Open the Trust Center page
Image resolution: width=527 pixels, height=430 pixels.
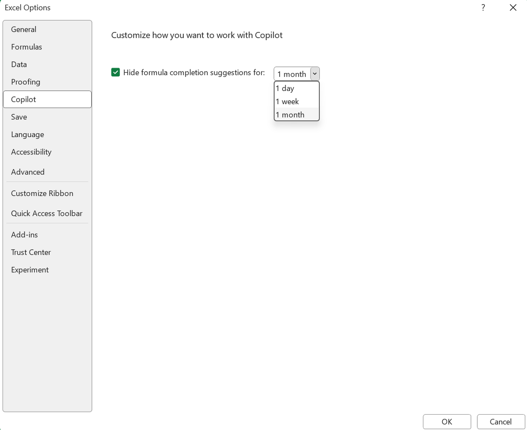(x=47, y=252)
